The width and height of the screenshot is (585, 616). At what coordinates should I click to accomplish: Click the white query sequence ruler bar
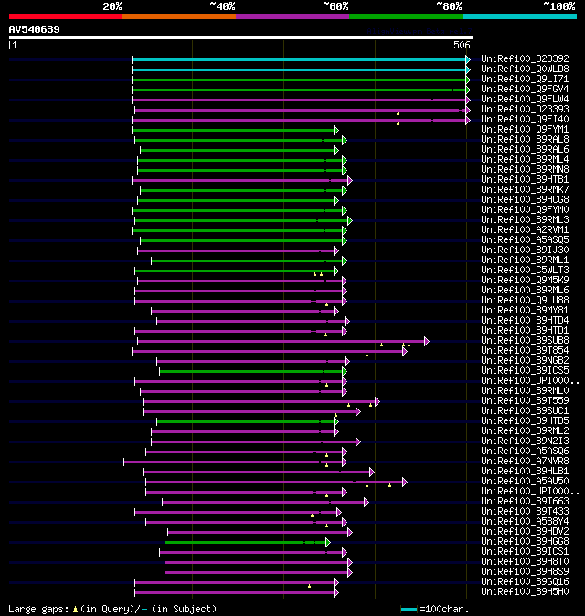click(x=241, y=37)
